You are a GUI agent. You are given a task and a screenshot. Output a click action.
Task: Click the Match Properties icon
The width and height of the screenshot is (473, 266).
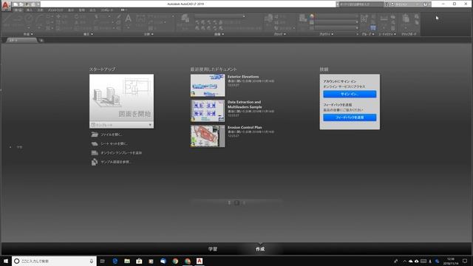tap(302, 18)
